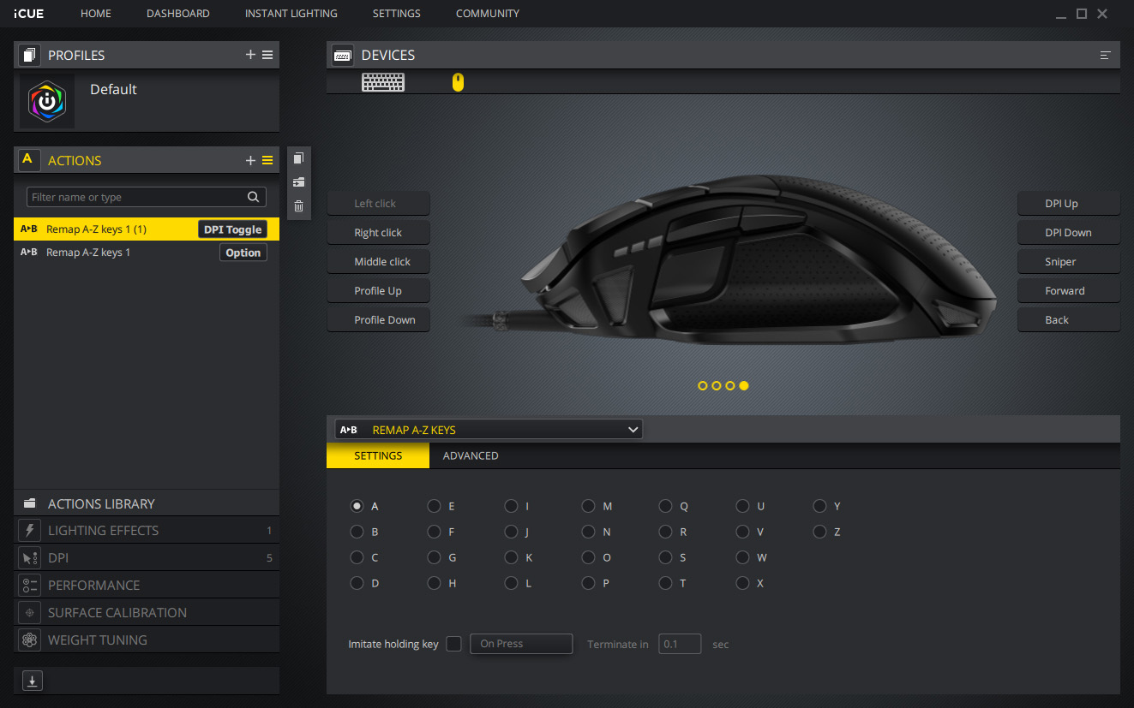The height and width of the screenshot is (708, 1134).
Task: Select radio button M
Action: point(588,506)
